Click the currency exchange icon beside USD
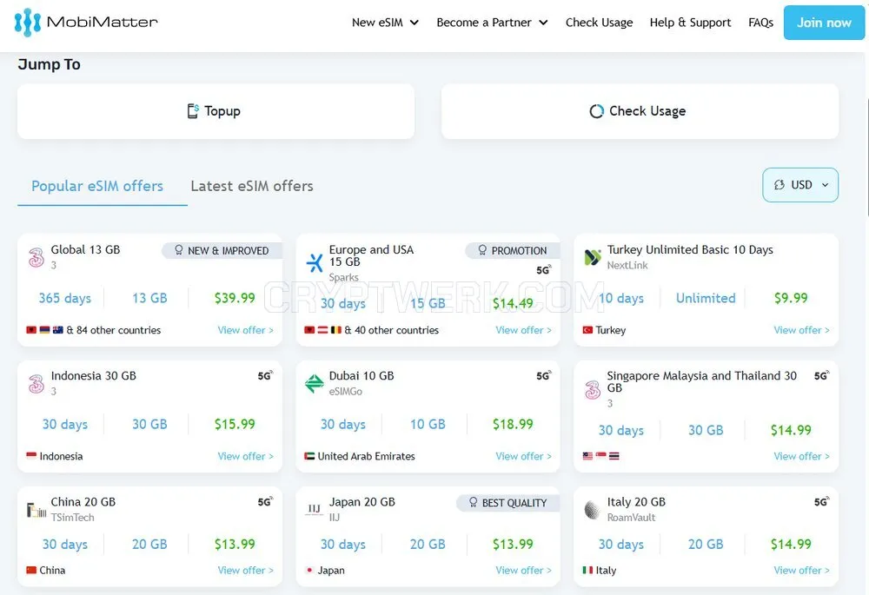Viewport: 869px width, 595px height. click(779, 184)
